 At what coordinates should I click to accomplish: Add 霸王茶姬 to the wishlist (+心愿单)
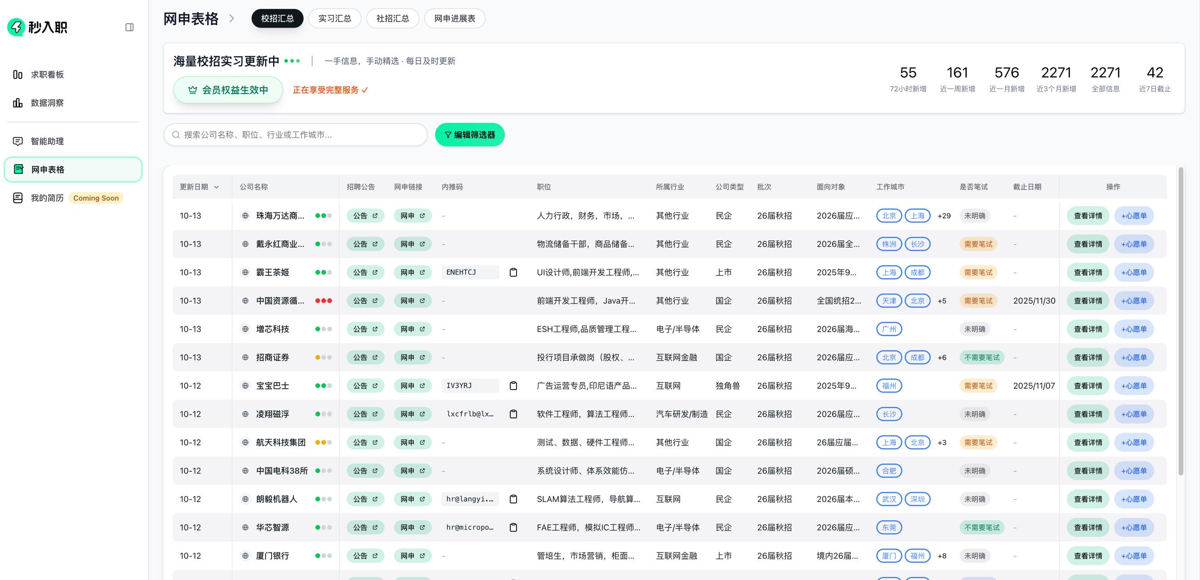(1134, 272)
